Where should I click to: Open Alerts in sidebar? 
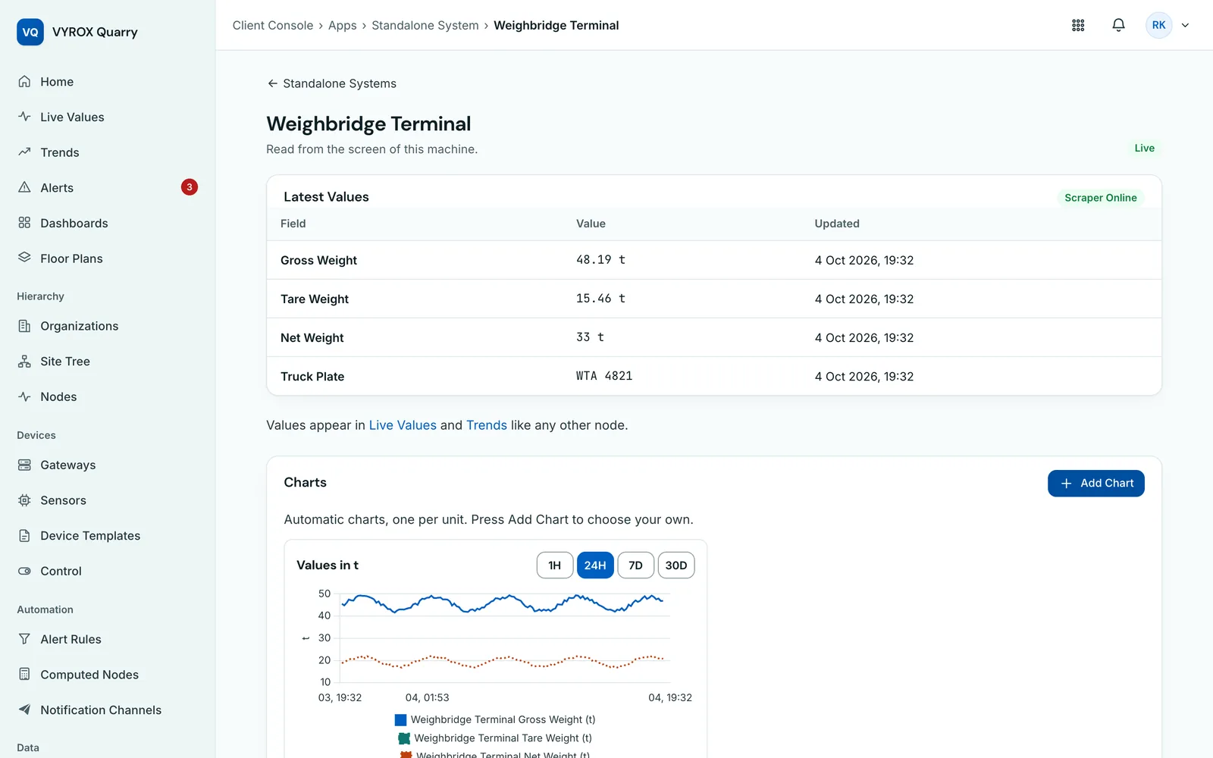coord(57,188)
